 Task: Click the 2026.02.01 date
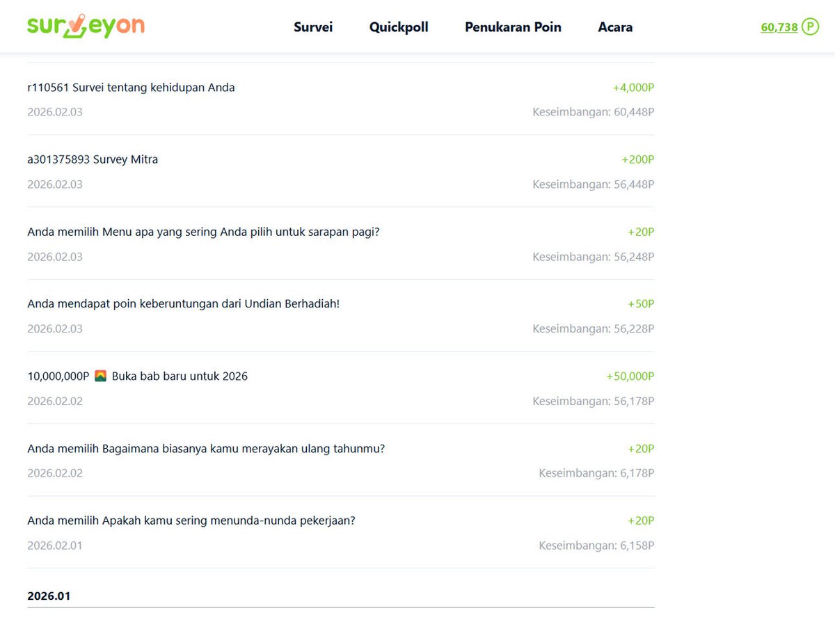pos(55,546)
